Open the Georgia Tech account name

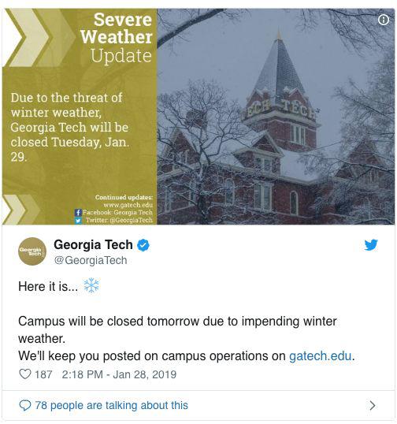point(93,244)
